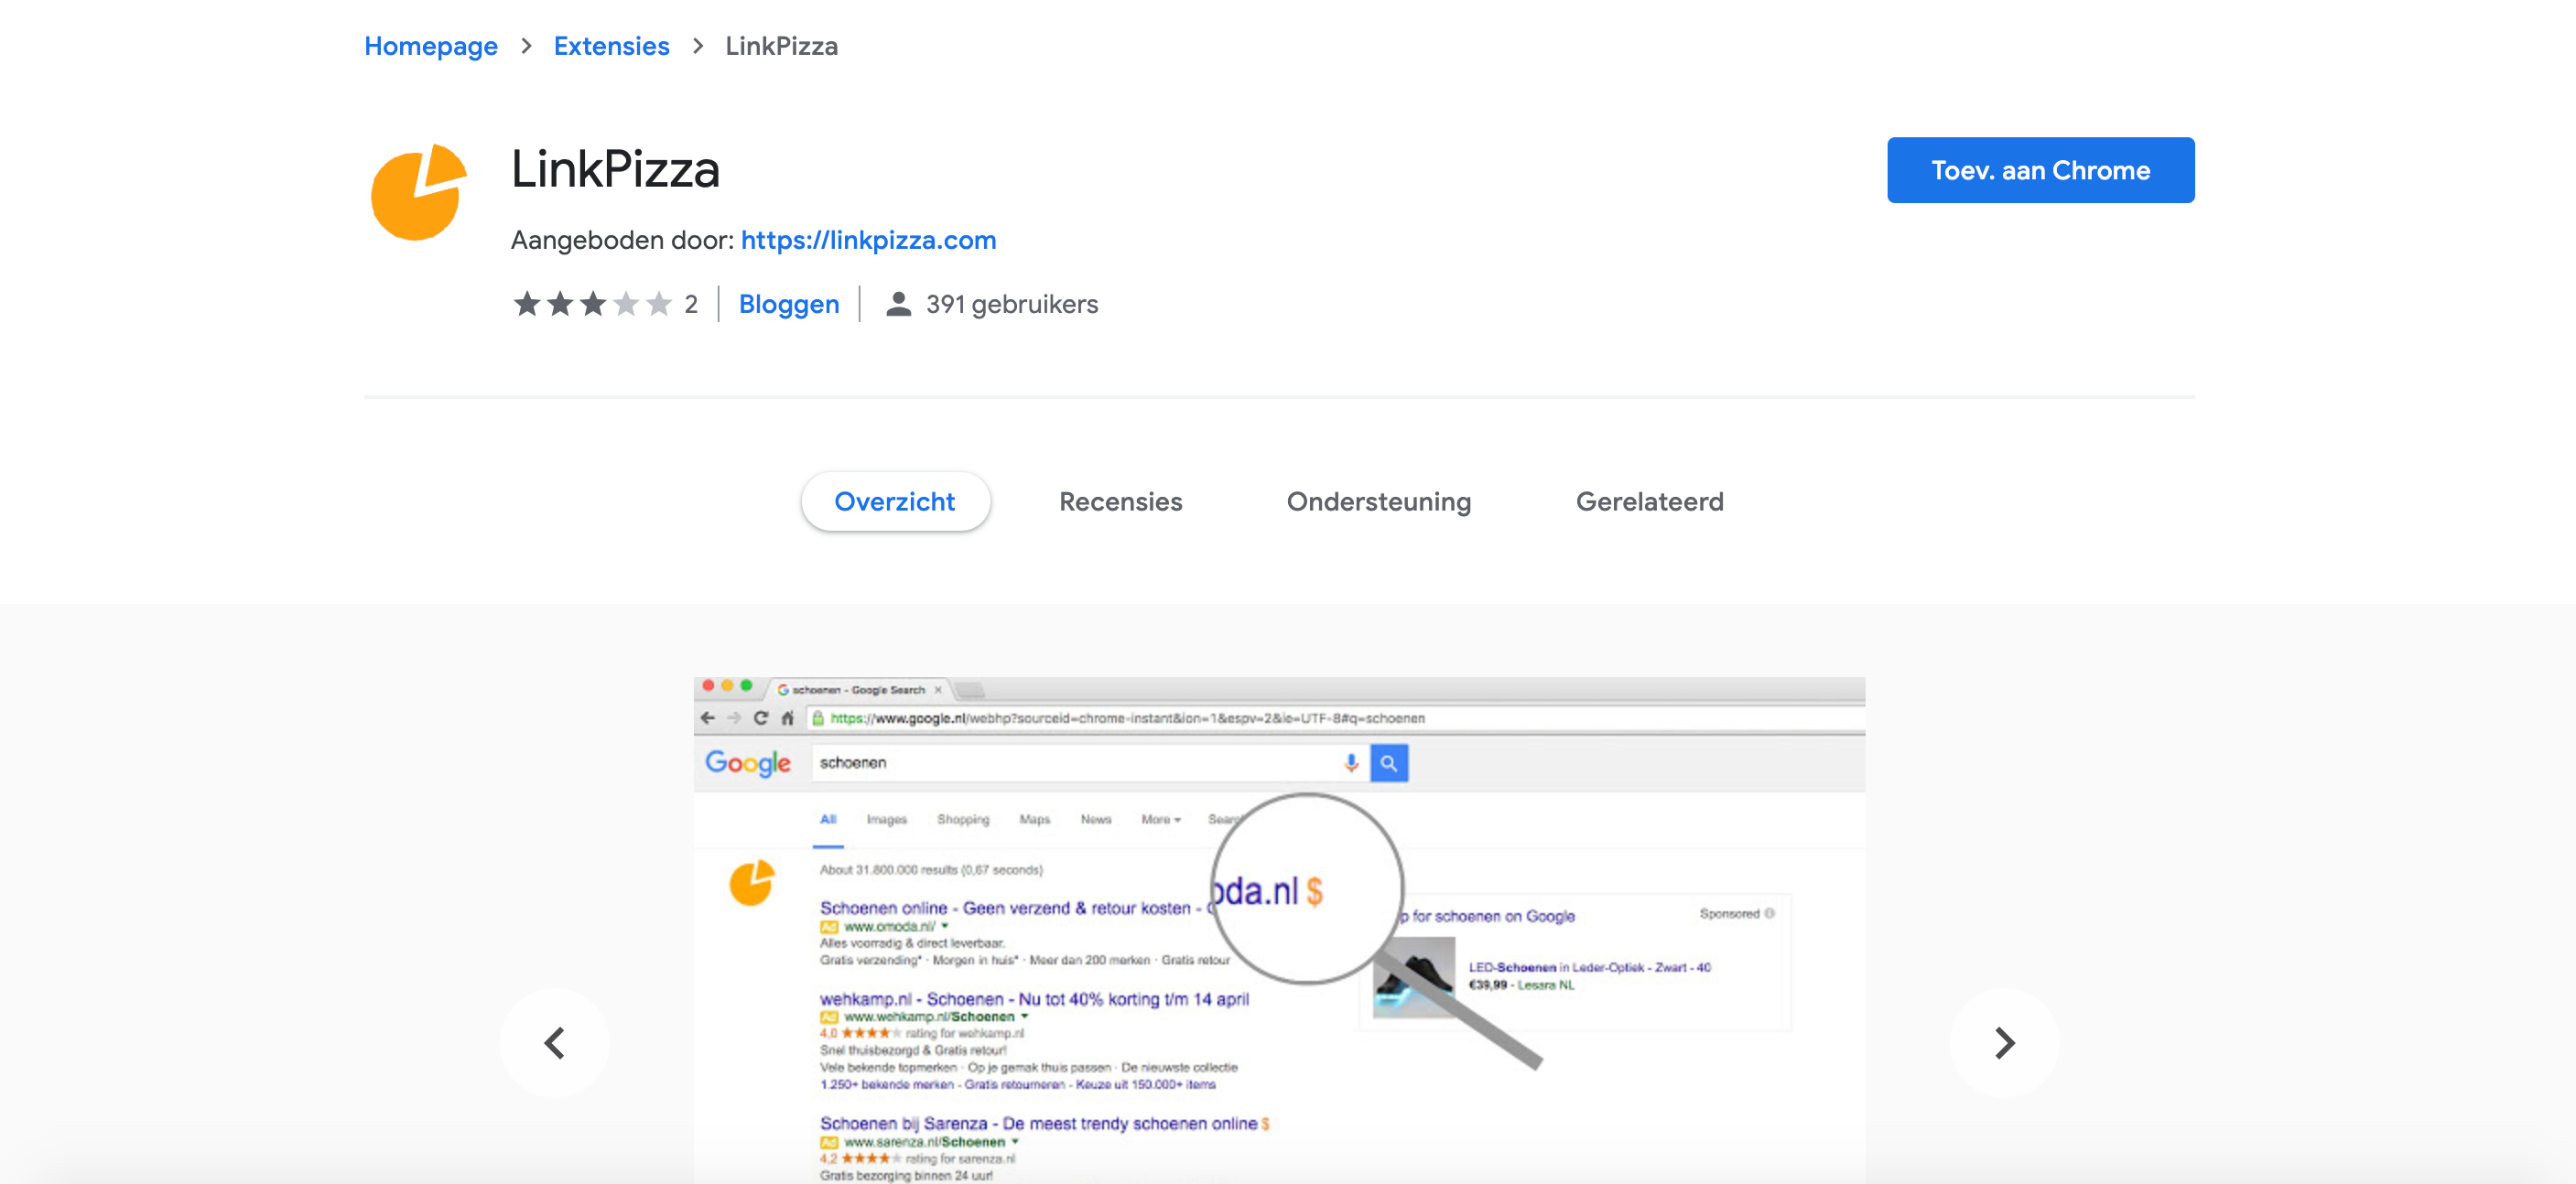Open the https://linkpizza.com link
This screenshot has height=1184, width=2576.
point(868,240)
